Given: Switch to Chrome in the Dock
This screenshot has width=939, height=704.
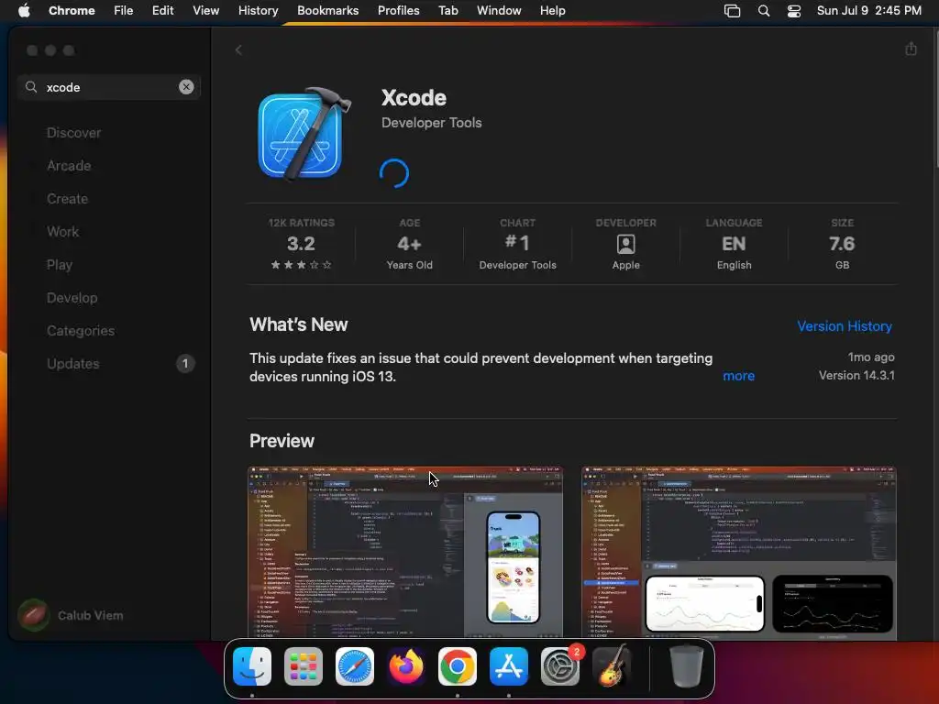Looking at the screenshot, I should [458, 666].
